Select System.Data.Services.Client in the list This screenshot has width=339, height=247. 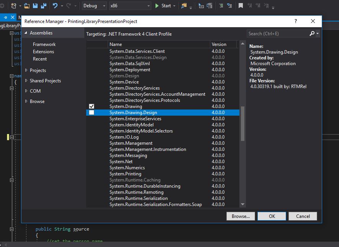(163, 51)
